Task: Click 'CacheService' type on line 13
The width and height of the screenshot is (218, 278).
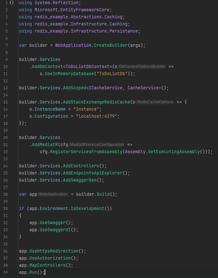Action: pyautogui.click(x=143, y=88)
